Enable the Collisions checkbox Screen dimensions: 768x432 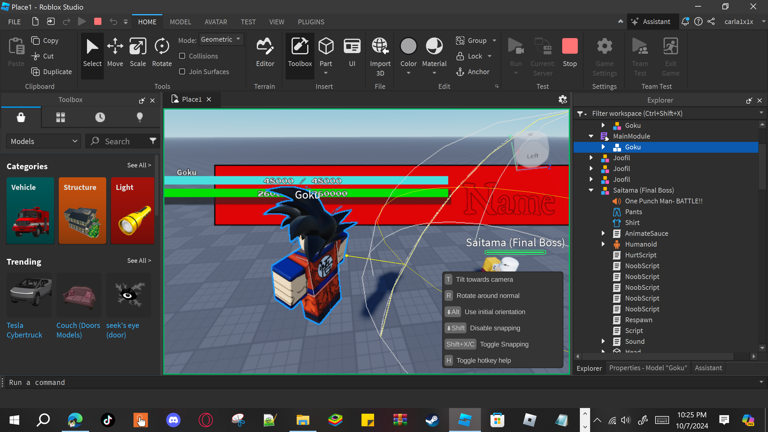tap(182, 56)
